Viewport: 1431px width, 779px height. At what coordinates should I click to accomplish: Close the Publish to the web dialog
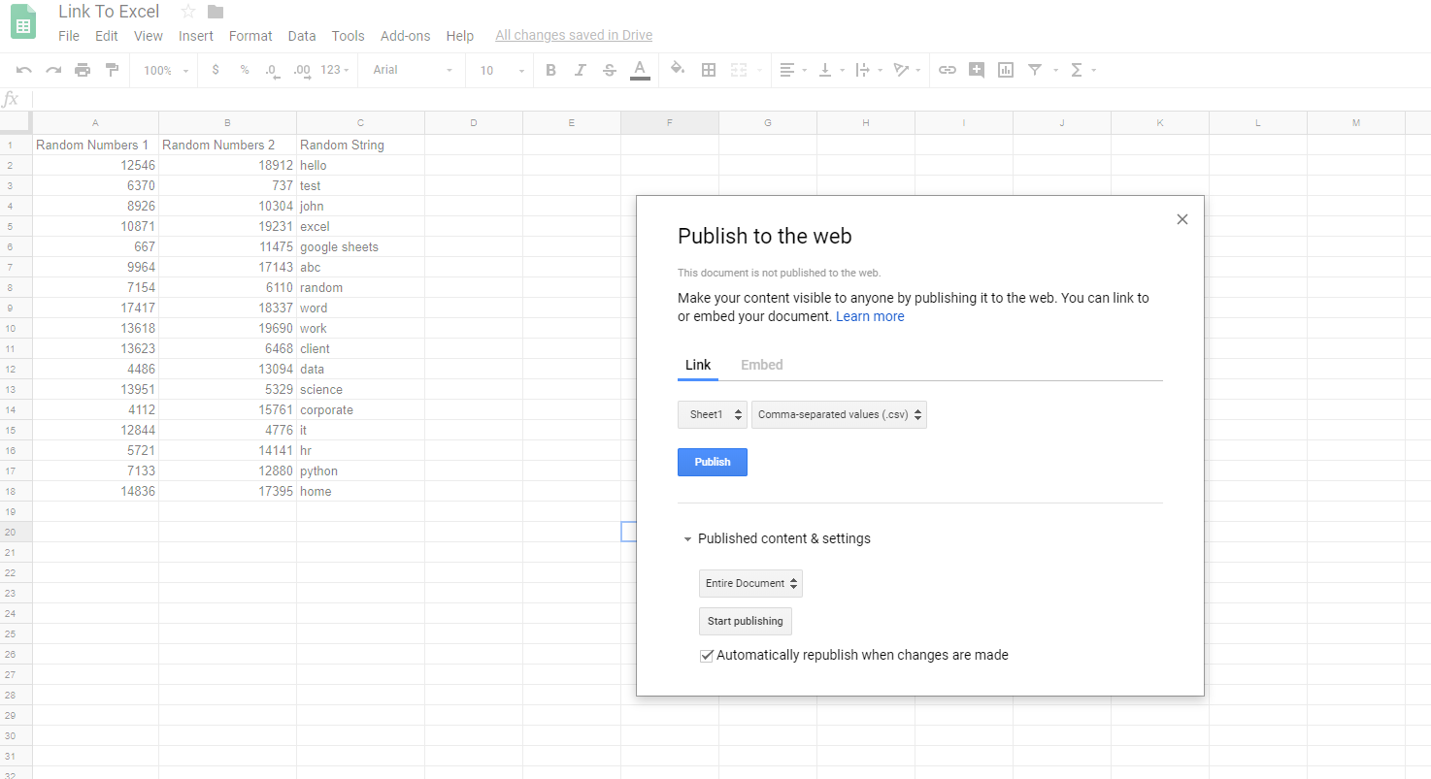tap(1182, 219)
